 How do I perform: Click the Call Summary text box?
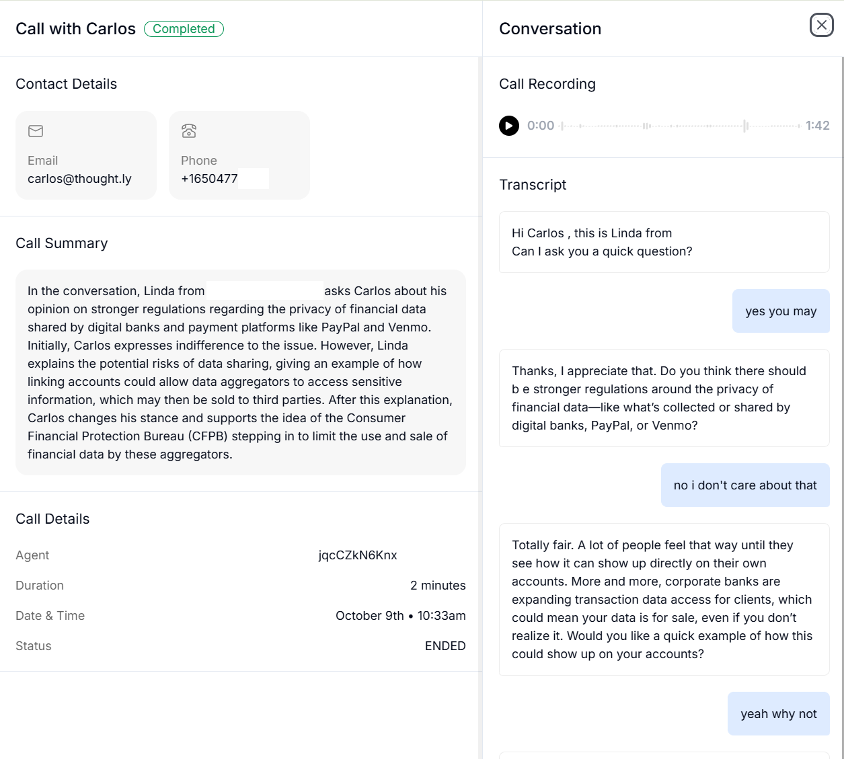pos(240,372)
